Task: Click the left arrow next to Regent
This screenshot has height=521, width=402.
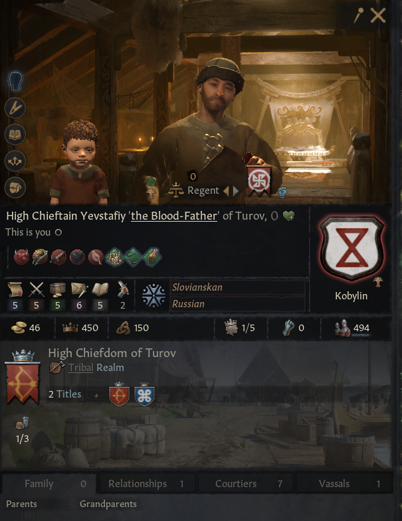Action: point(227,190)
